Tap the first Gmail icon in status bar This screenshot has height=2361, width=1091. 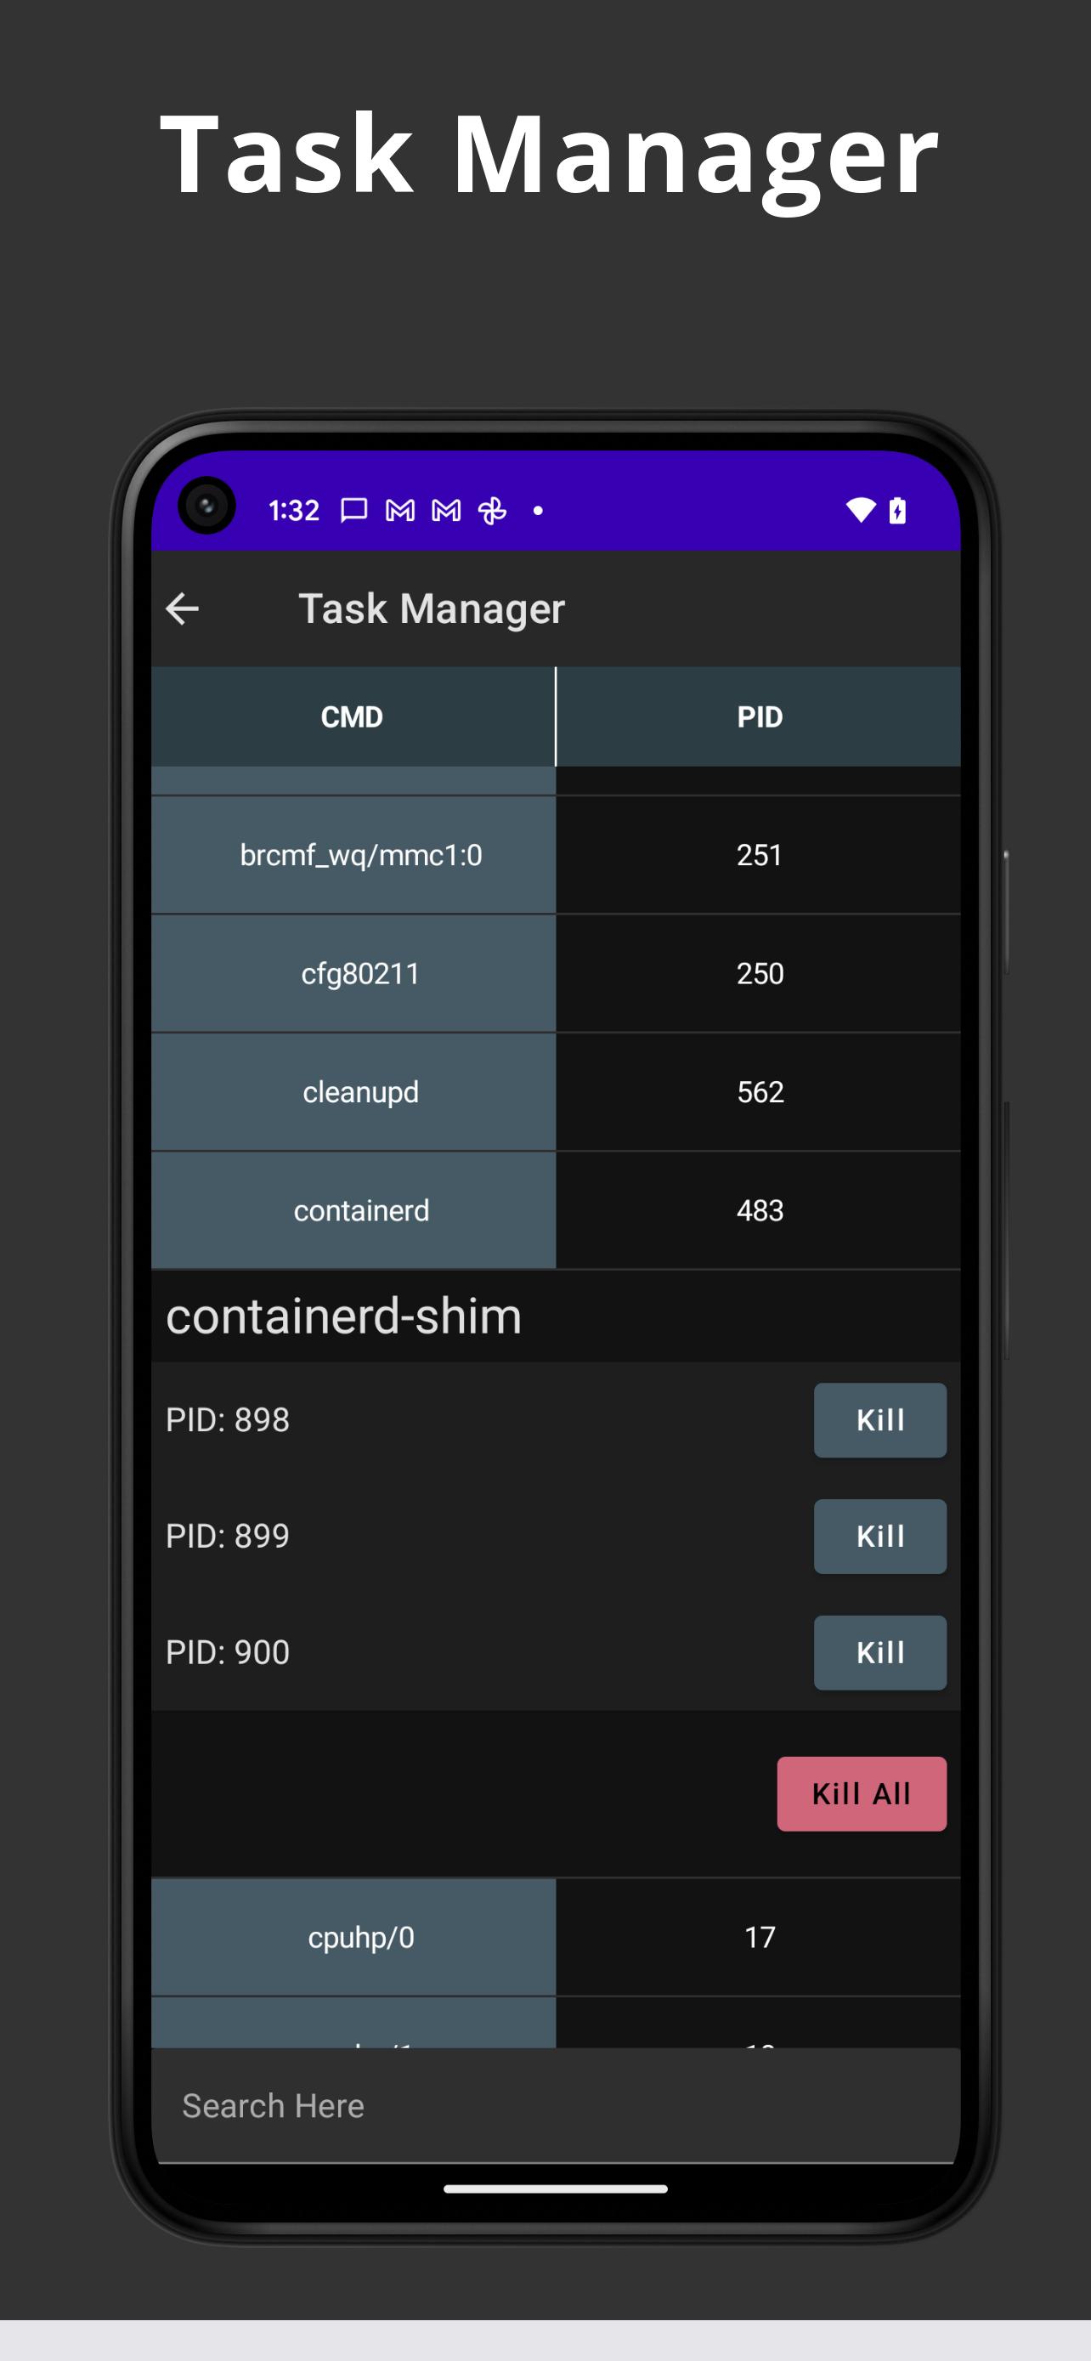[400, 511]
